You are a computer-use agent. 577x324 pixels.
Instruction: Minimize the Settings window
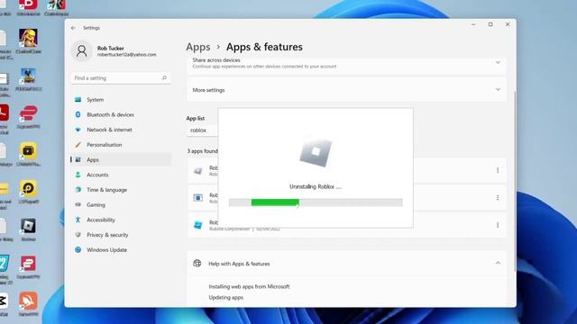point(473,24)
